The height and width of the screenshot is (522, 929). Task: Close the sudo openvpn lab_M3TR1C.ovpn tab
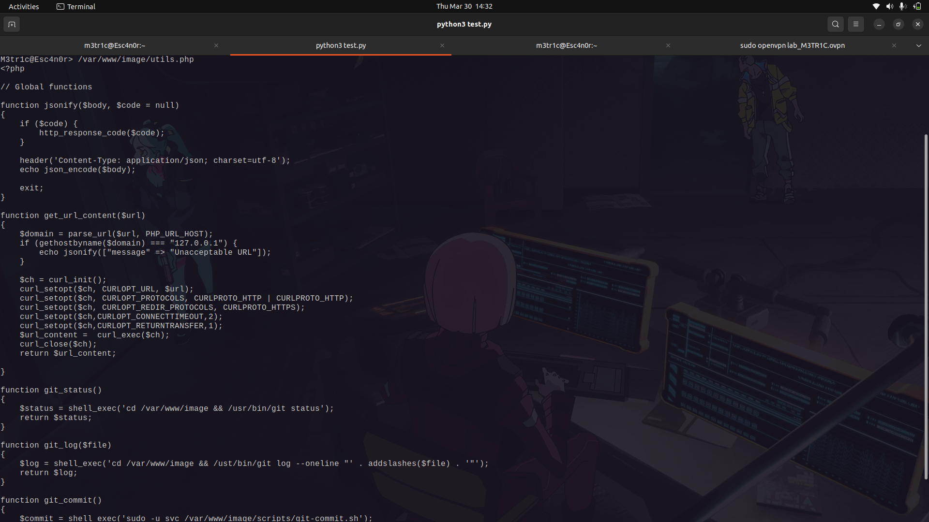coord(894,45)
